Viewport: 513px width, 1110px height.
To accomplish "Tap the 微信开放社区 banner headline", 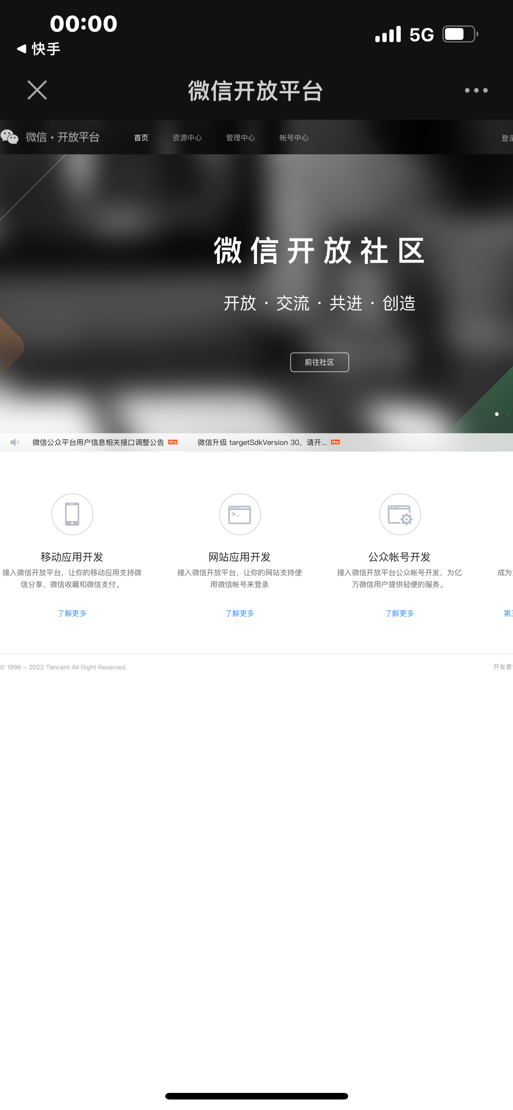I will [x=319, y=250].
